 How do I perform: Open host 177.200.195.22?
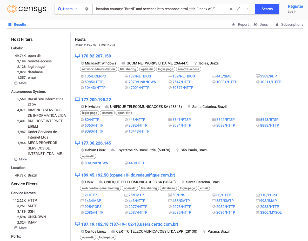click(x=96, y=100)
